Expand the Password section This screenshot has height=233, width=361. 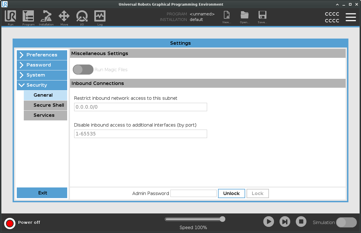tap(42, 65)
